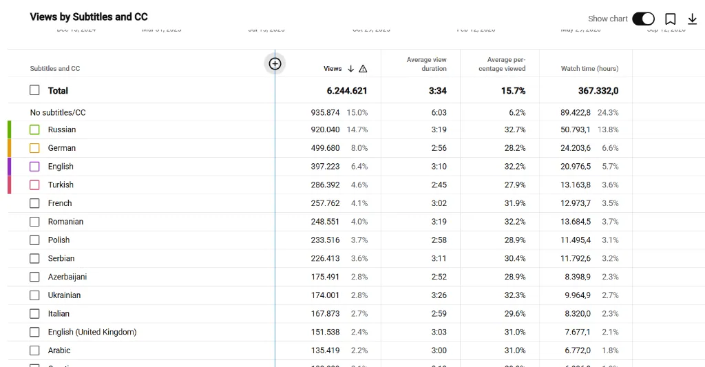Click the bookmark save report icon
The image size is (705, 367).
pos(670,19)
